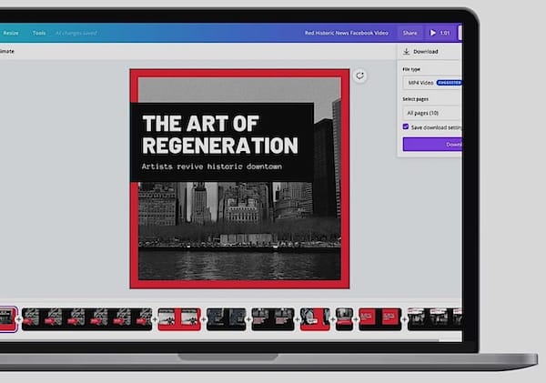Select the eighth timeline clip with two red frames
Image resolution: width=546 pixels, height=383 pixels.
(x=379, y=319)
